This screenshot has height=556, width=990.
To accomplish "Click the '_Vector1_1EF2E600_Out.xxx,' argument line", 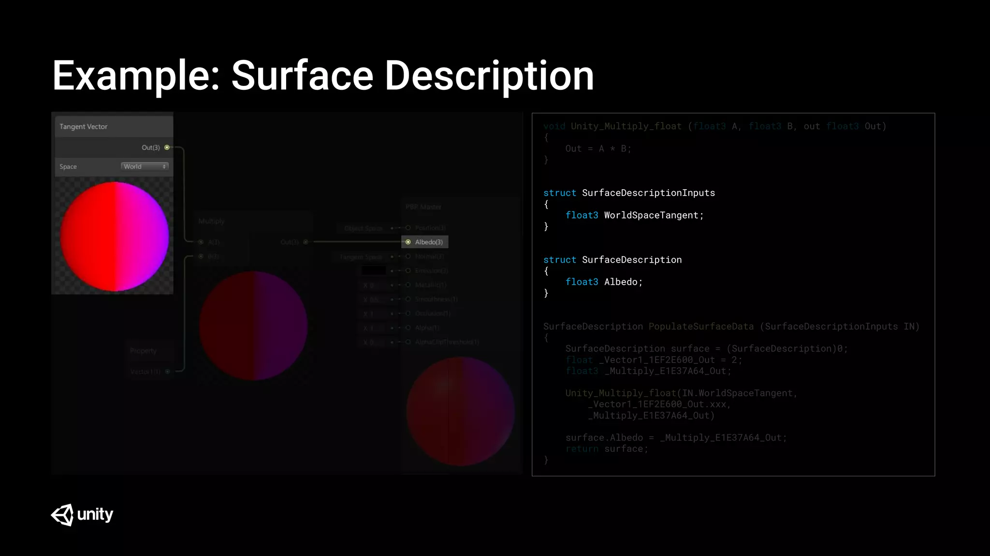I will 659,404.
